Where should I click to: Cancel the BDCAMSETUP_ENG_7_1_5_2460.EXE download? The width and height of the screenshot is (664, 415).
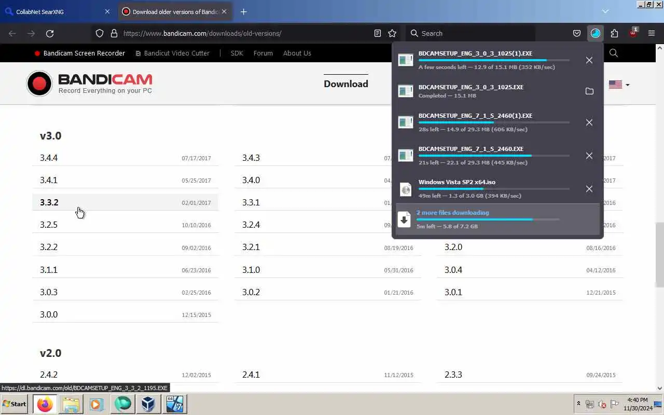[x=589, y=156]
